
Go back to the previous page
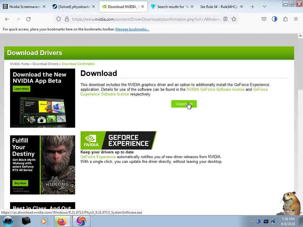click(x=7, y=19)
